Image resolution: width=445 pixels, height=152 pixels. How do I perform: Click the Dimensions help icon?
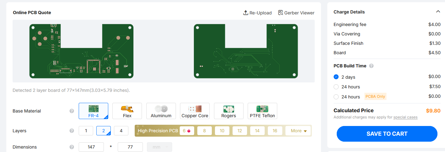pyautogui.click(x=72, y=147)
